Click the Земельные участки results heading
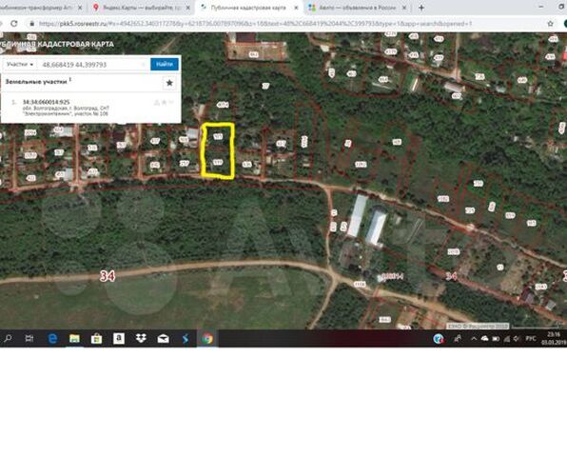 pos(36,82)
